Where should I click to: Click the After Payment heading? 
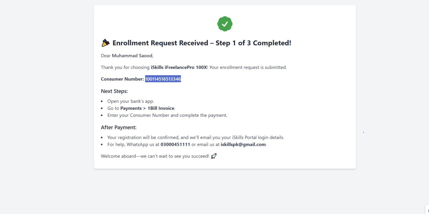click(x=119, y=127)
